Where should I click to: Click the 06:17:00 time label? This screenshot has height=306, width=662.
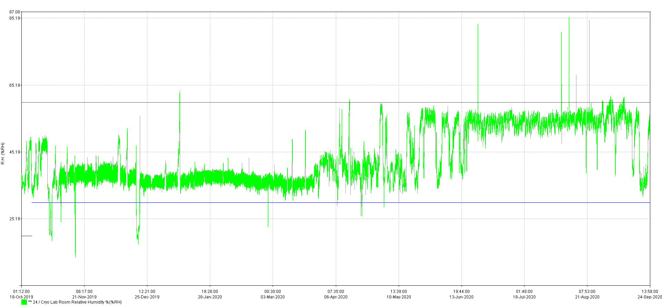pyautogui.click(x=84, y=292)
